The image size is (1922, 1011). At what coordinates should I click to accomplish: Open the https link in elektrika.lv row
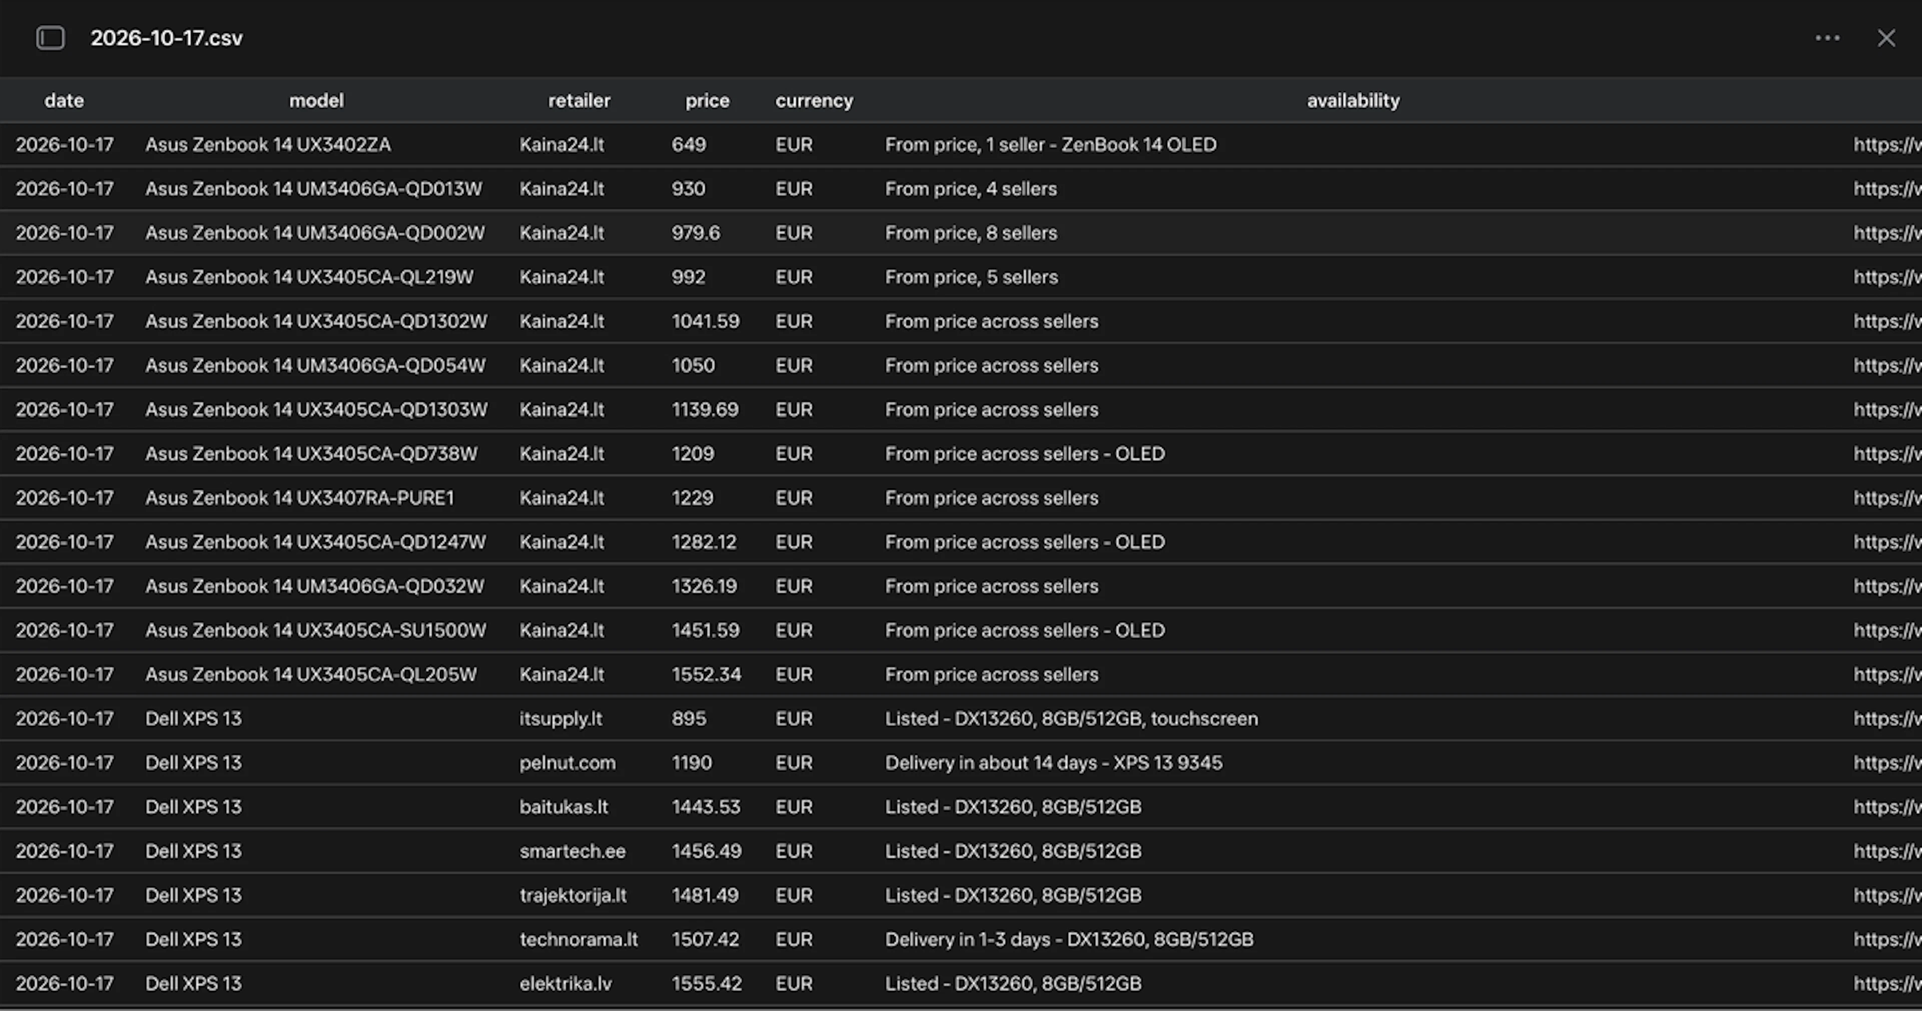click(1887, 983)
